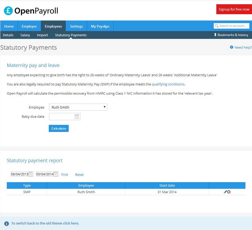This screenshot has width=252, height=230.
Task: Select Statutory Payments submenu item
Action: [x=71, y=35]
